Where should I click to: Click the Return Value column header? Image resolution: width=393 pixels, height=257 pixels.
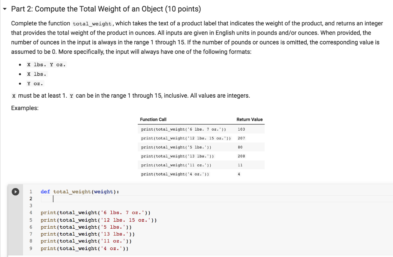click(249, 119)
